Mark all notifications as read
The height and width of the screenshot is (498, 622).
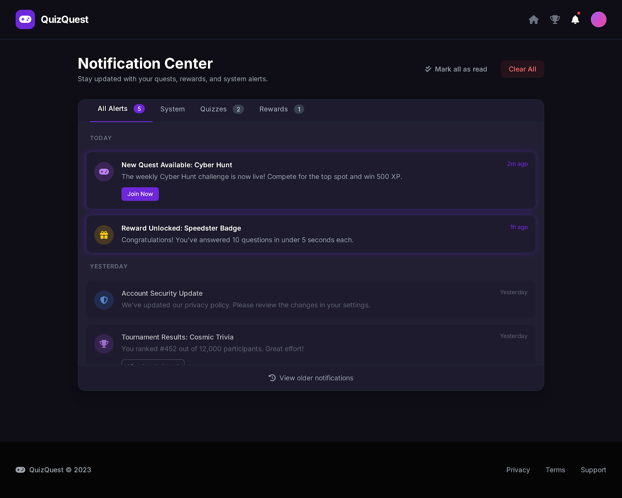click(x=461, y=69)
